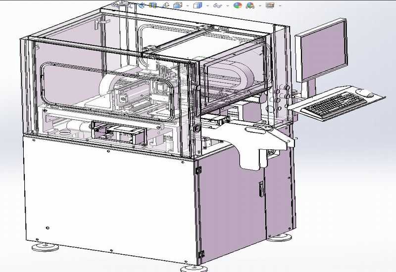Select the cabinet door handle
This screenshot has height=272, width=396.
[x=261, y=188]
